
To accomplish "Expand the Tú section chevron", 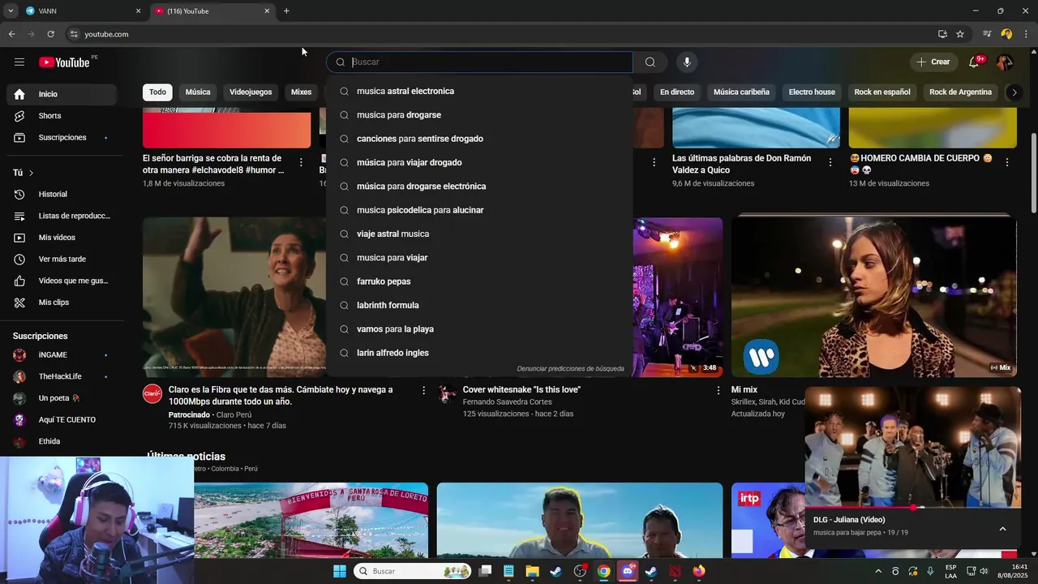I will [32, 173].
